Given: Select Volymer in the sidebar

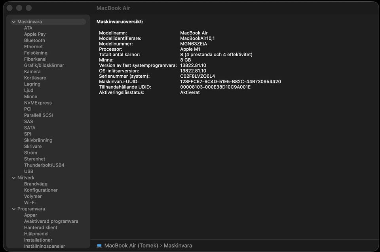Looking at the screenshot, I should pyautogui.click(x=33, y=197).
